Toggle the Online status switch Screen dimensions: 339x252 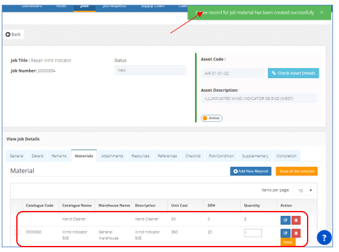pos(212,118)
